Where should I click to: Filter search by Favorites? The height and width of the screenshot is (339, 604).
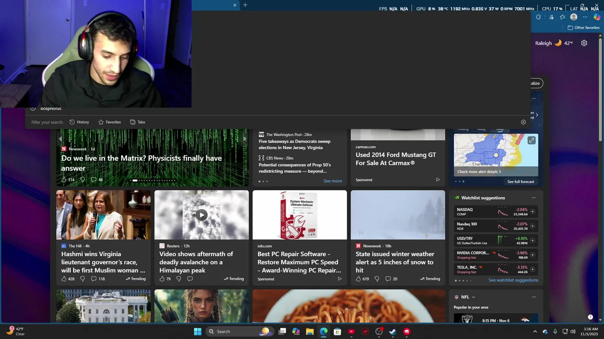[109, 122]
